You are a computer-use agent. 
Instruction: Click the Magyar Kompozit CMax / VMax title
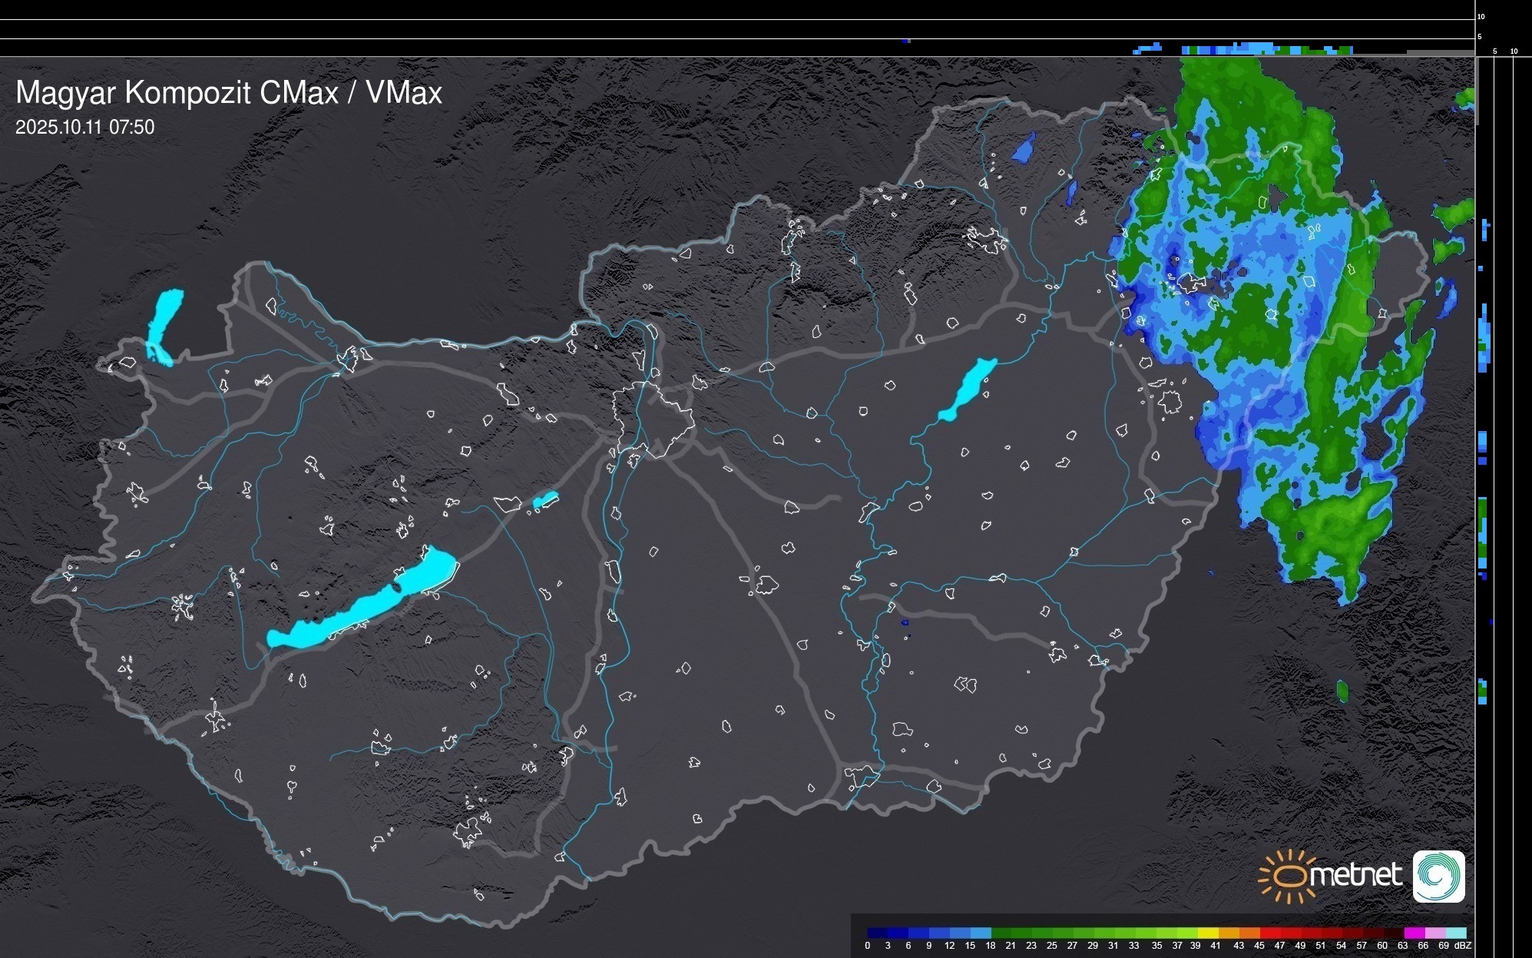pos(229,93)
